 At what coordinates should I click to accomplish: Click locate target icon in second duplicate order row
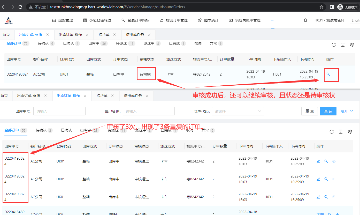(x=334, y=179)
